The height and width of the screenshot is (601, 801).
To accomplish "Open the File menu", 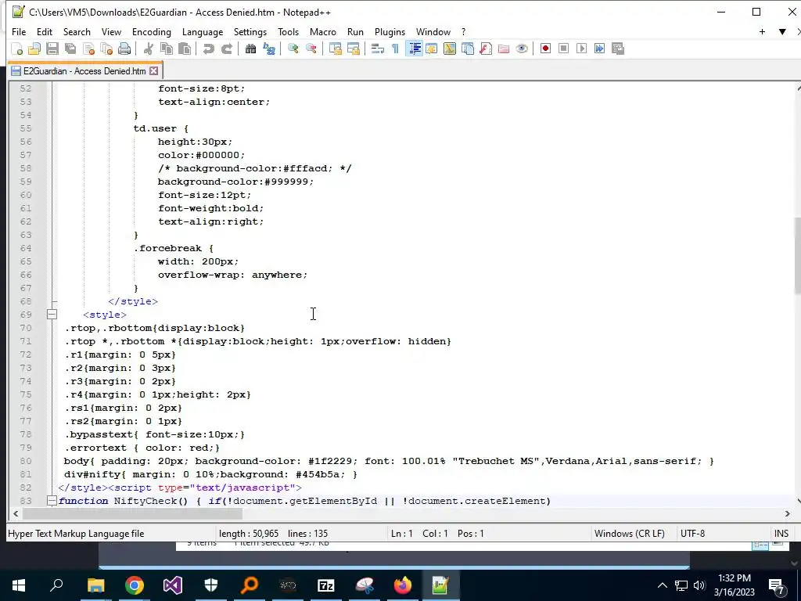I will (19, 31).
